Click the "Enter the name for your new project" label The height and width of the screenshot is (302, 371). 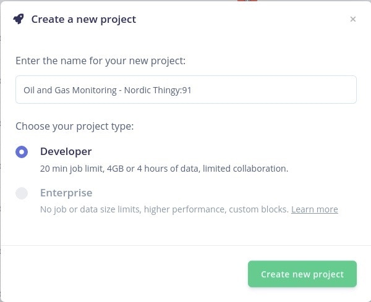pyautogui.click(x=100, y=61)
